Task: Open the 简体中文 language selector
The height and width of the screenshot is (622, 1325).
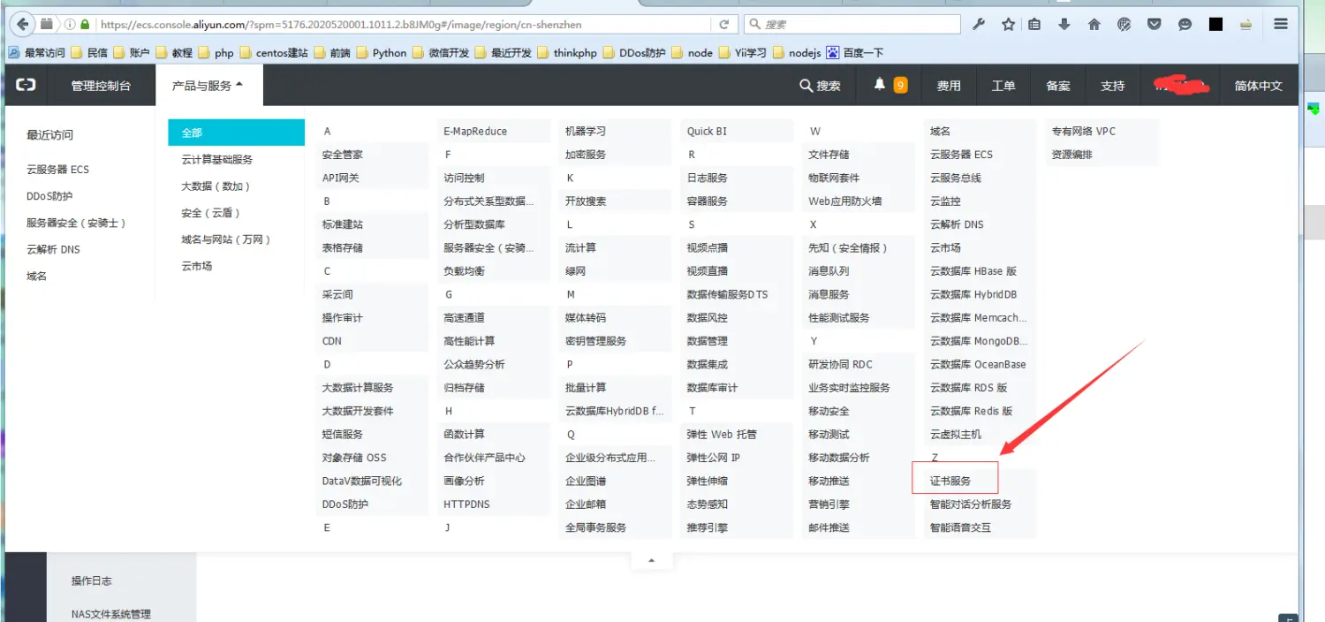Action: tap(1258, 86)
